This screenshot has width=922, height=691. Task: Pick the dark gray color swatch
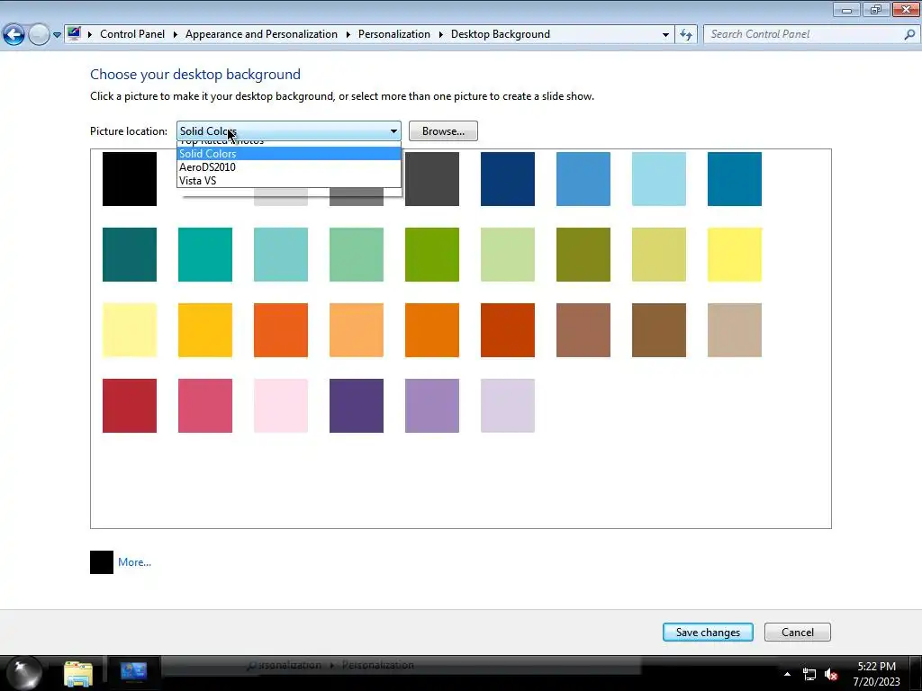tap(431, 179)
